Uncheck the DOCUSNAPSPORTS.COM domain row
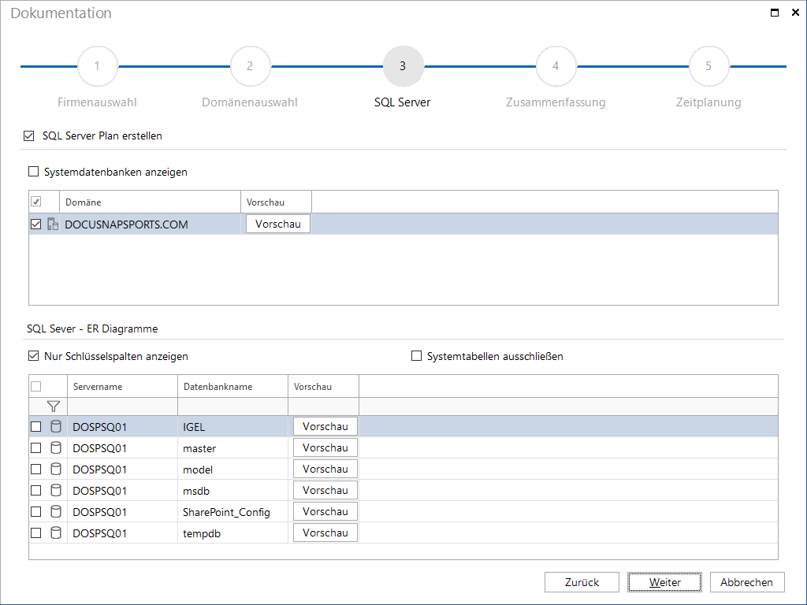The height and width of the screenshot is (605, 807). pos(36,225)
